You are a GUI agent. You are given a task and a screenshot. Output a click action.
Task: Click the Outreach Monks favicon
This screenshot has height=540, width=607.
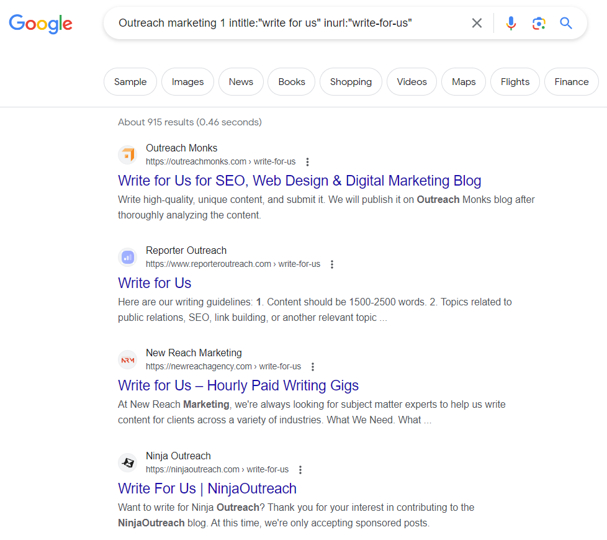[x=127, y=155]
